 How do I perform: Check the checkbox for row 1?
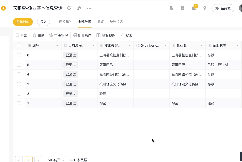[x=19, y=103]
